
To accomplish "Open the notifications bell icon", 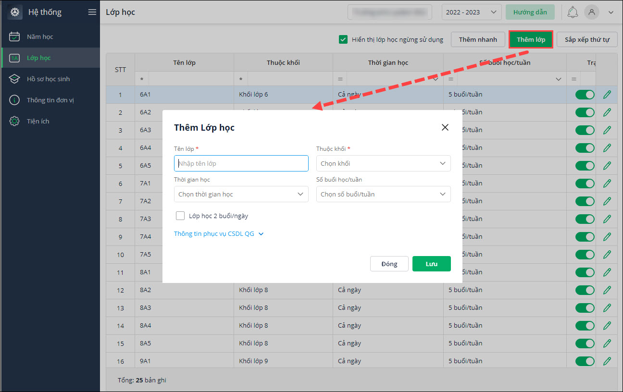I will [573, 12].
